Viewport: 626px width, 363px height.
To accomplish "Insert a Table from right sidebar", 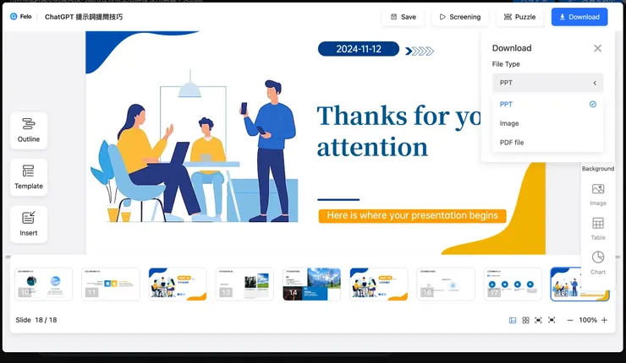I will pyautogui.click(x=598, y=229).
